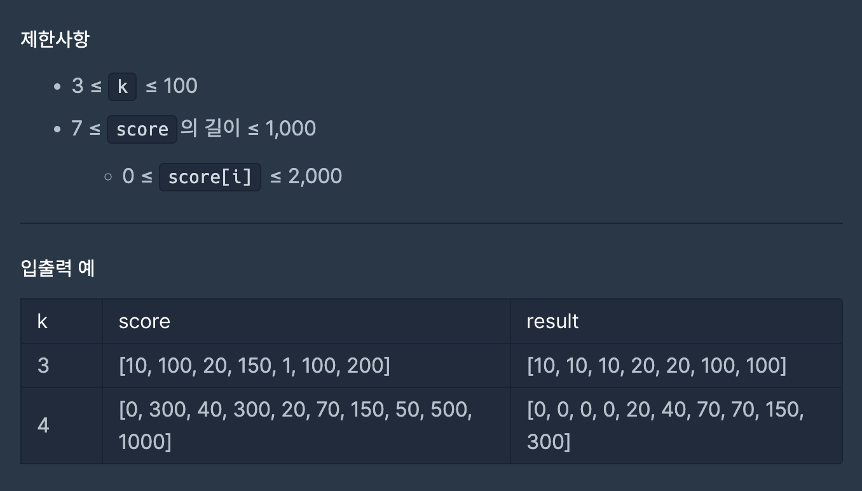Click the 제한사항 heading
The width and height of the screenshot is (862, 491).
55,39
